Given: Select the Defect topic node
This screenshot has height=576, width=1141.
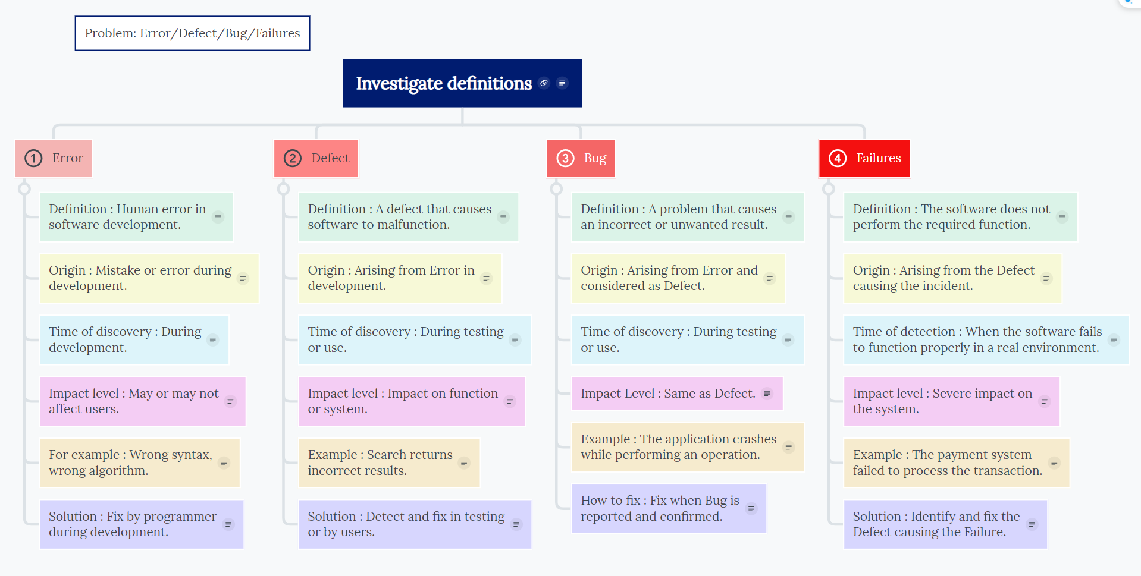Looking at the screenshot, I should click(316, 158).
